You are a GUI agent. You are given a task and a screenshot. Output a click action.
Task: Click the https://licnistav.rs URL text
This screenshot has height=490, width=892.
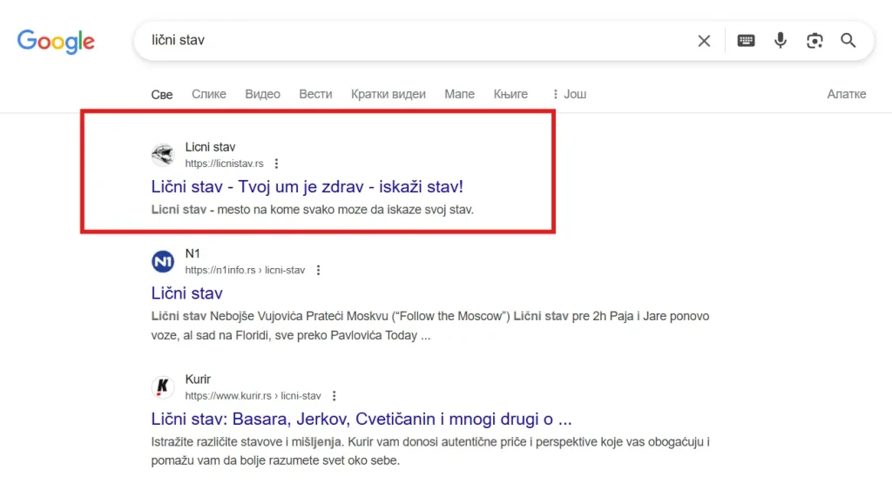224,164
